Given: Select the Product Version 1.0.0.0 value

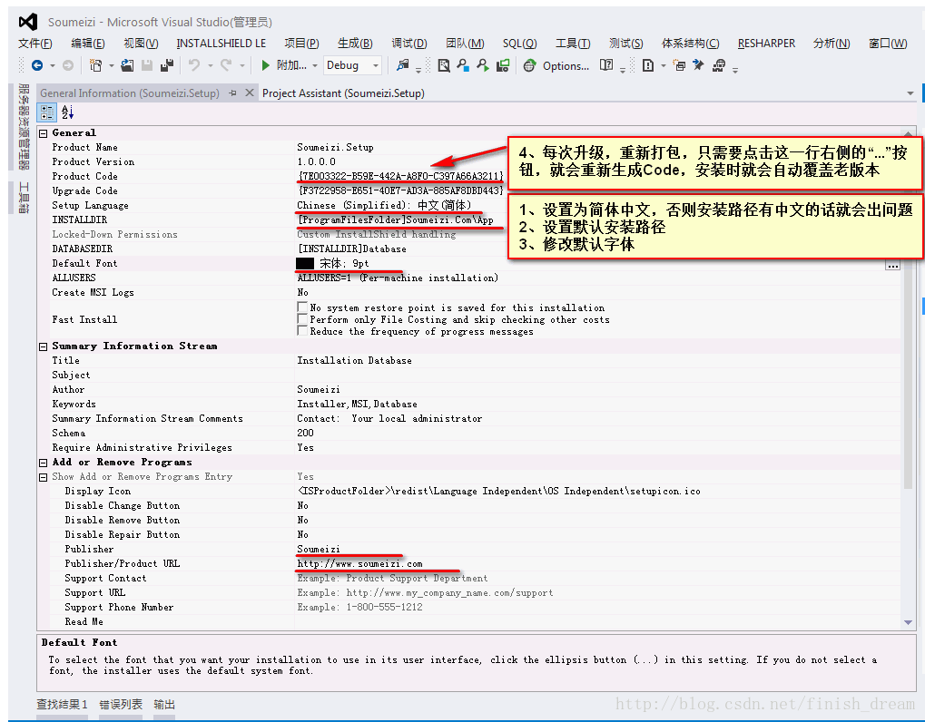Looking at the screenshot, I should point(317,161).
